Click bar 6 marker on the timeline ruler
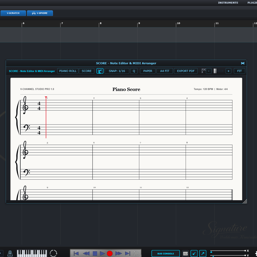Screen dimensions: 257x257 23,23
